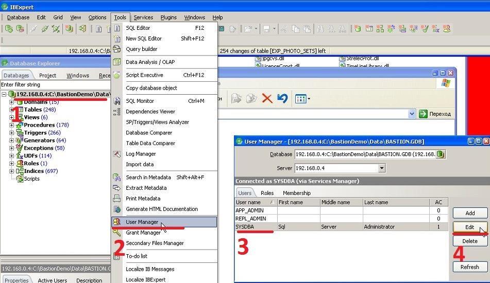Image resolution: width=490 pixels, height=283 pixels.
Task: Collapse the 192.168.0.4 database node
Action: (4, 94)
